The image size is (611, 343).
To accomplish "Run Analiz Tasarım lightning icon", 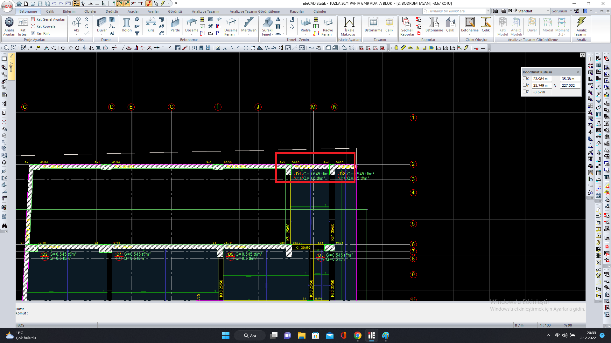I will tap(581, 26).
